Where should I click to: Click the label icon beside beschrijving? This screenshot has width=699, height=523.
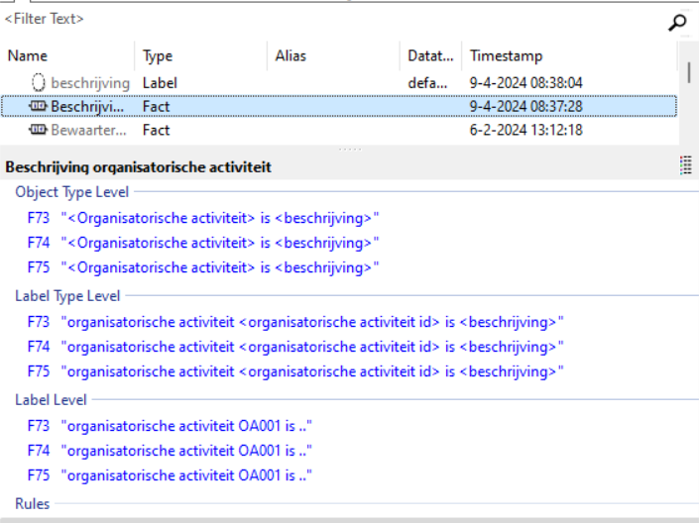coord(39,83)
